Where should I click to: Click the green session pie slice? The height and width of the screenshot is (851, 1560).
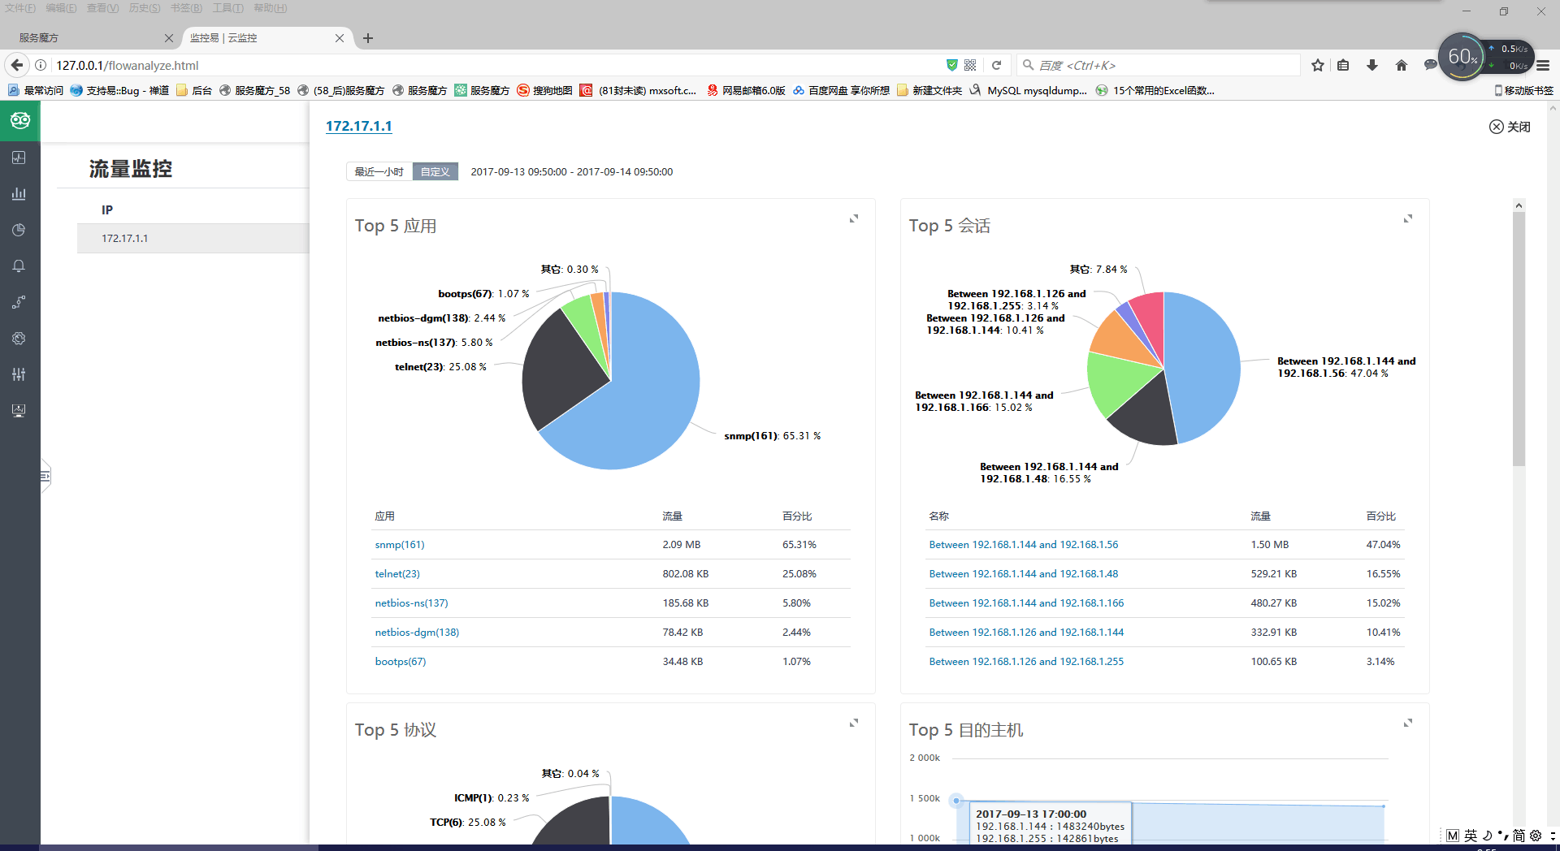coord(1120,383)
